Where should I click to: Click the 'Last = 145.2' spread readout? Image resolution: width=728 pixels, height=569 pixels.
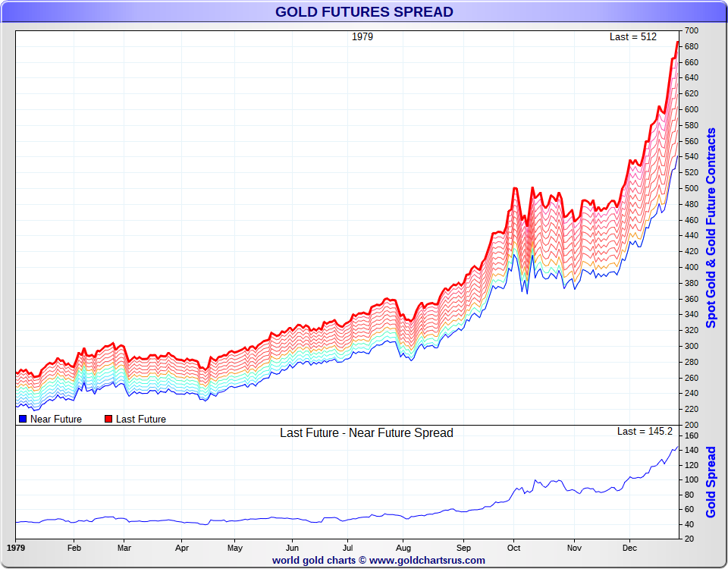(644, 431)
